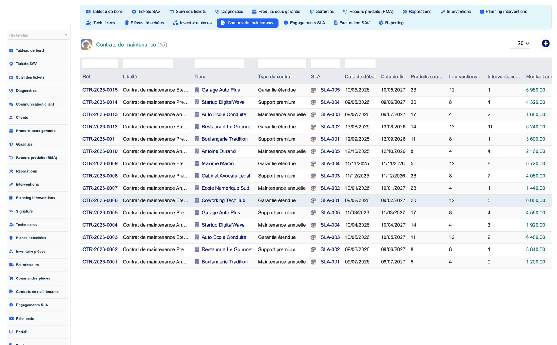This screenshot has height=345, width=557.
Task: Click the Portail icon in sidebar
Action: tap(11, 332)
